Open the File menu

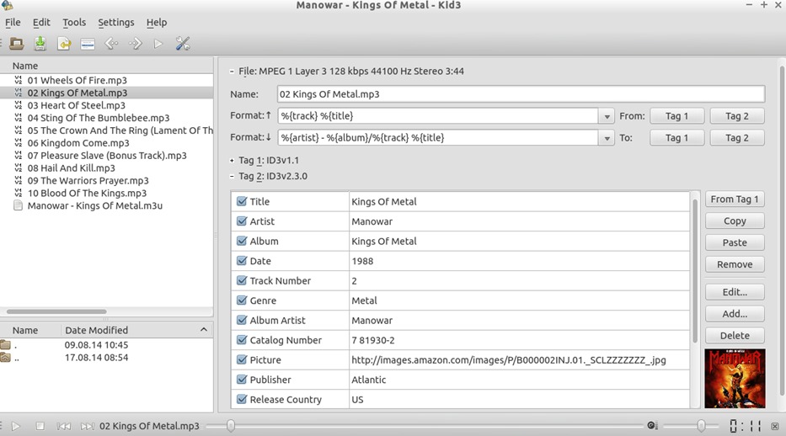13,23
